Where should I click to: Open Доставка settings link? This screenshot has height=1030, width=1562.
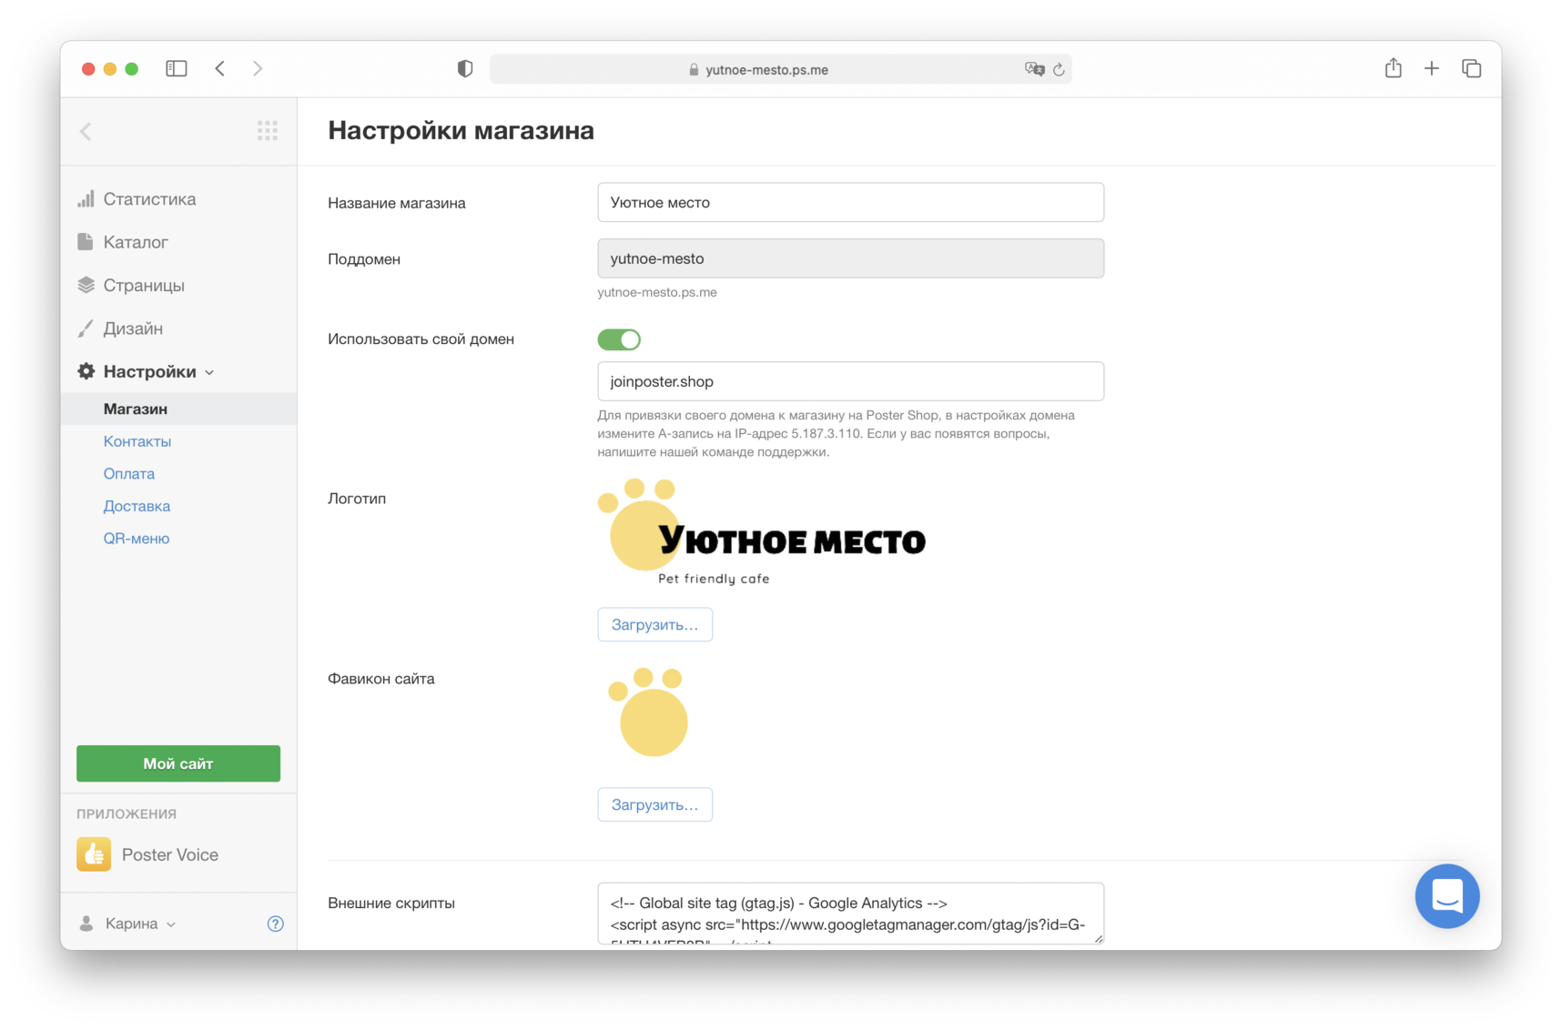click(137, 506)
